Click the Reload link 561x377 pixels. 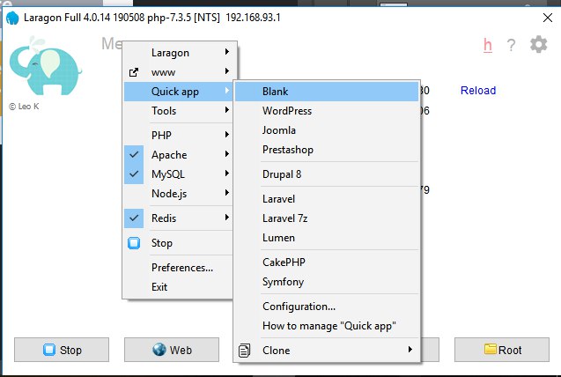click(x=478, y=91)
